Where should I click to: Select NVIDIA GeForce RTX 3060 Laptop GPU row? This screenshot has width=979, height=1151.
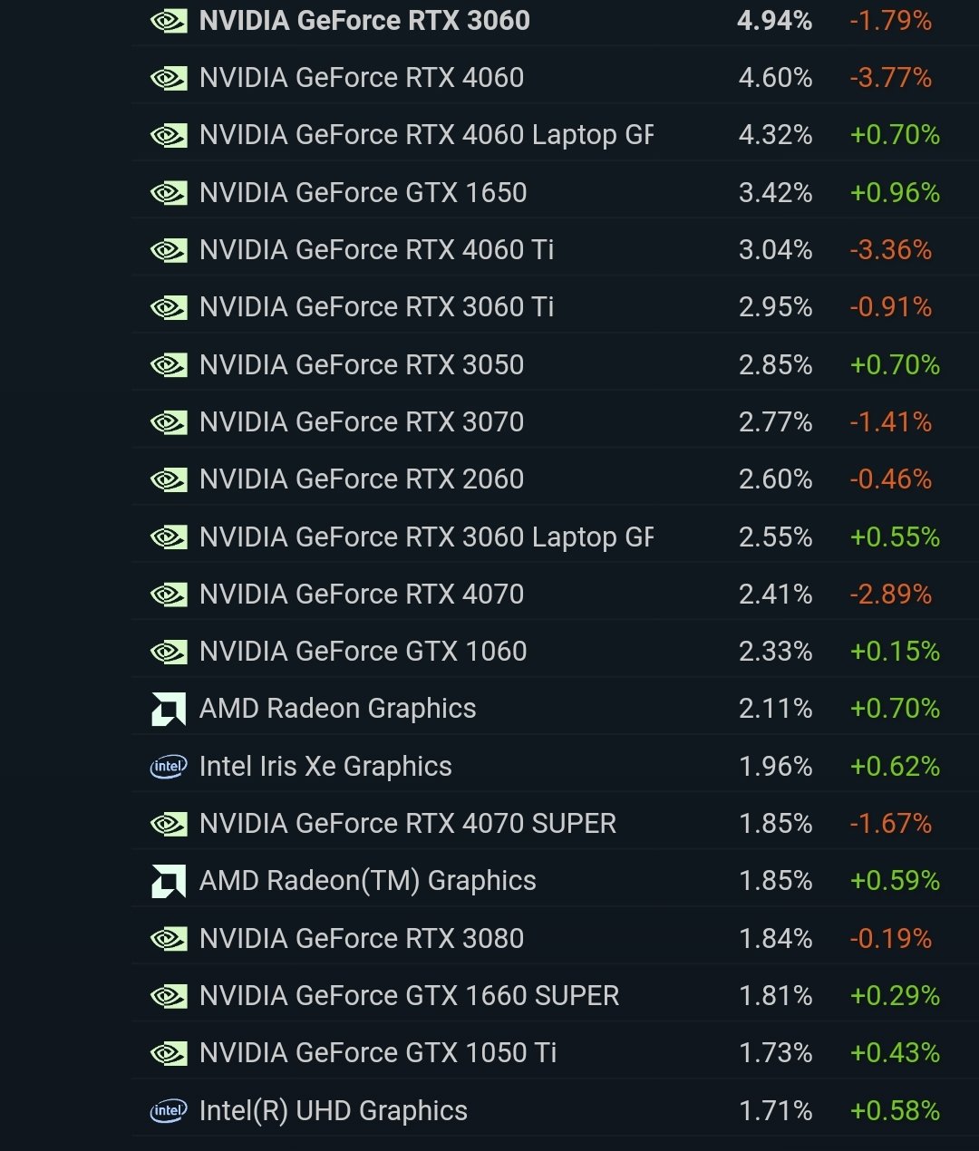tap(426, 537)
